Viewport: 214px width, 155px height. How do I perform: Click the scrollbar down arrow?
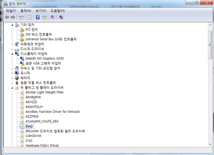210,145
